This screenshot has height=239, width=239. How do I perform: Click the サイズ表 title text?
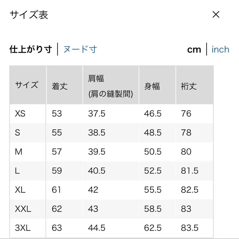tap(29, 15)
